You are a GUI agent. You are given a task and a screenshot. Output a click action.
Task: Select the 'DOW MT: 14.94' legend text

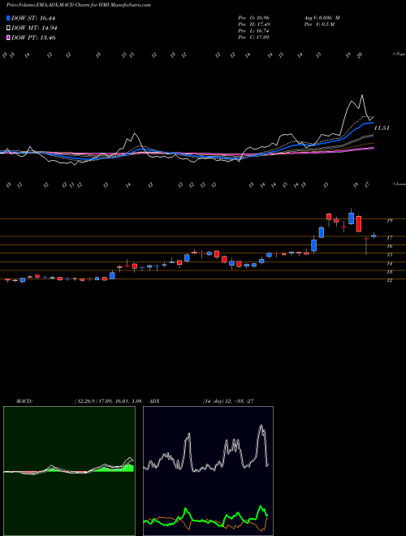(34, 28)
